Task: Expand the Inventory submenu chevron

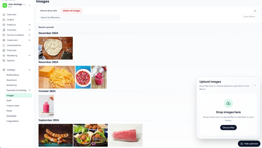Action: (29, 30)
